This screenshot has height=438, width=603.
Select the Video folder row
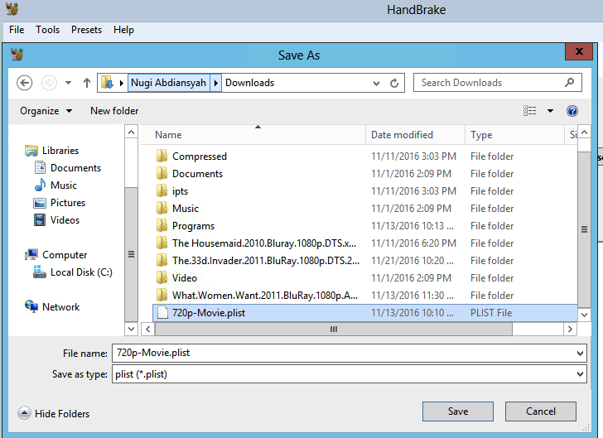364,277
